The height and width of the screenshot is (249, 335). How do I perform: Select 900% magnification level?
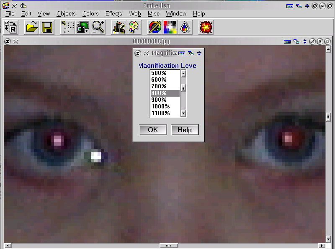(x=165, y=100)
